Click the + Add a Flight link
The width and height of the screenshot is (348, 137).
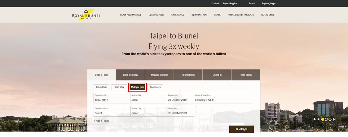(101, 121)
